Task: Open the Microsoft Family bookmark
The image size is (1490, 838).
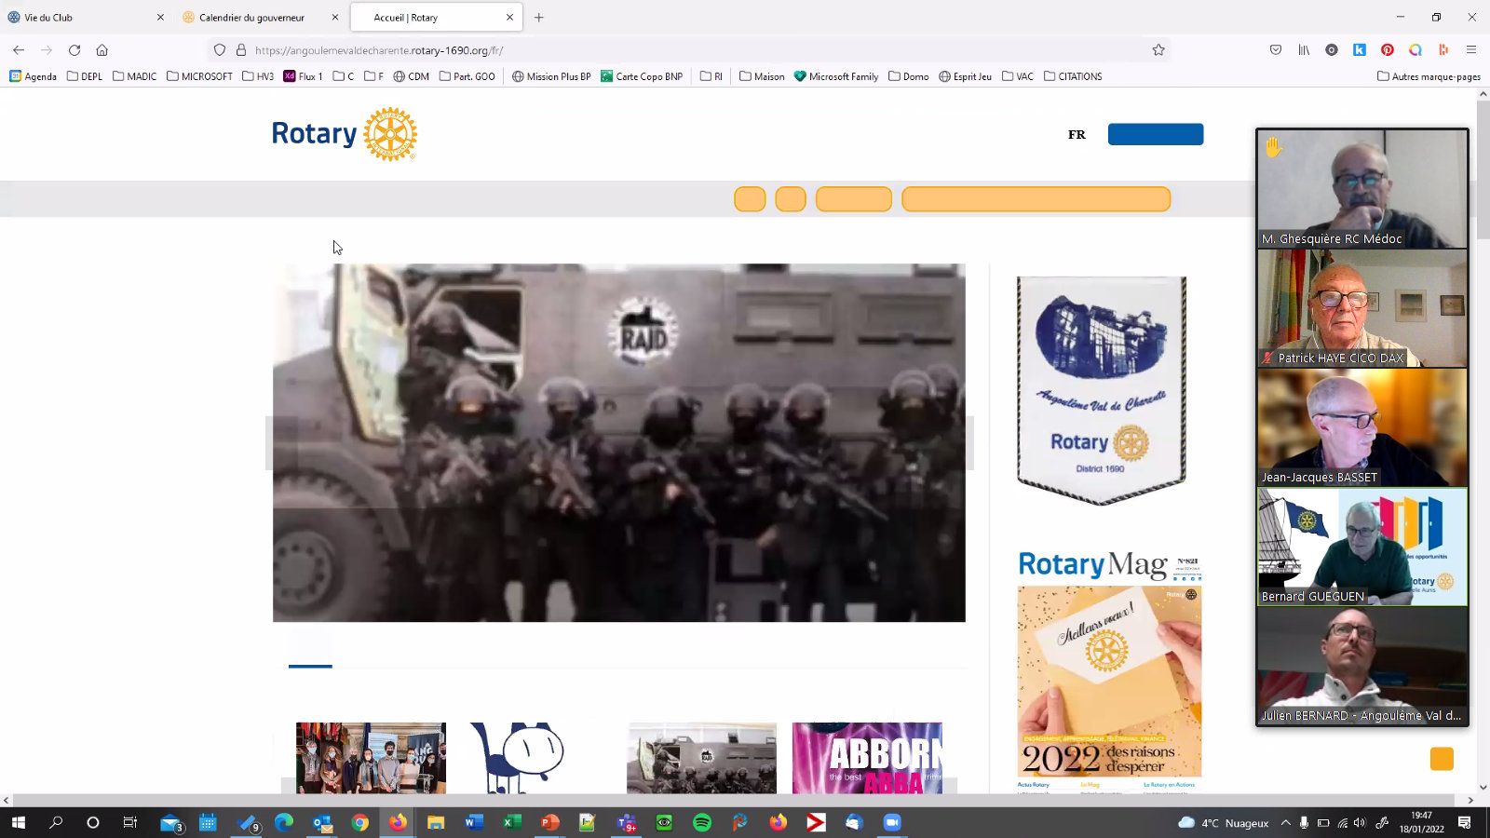Action: [x=836, y=76]
